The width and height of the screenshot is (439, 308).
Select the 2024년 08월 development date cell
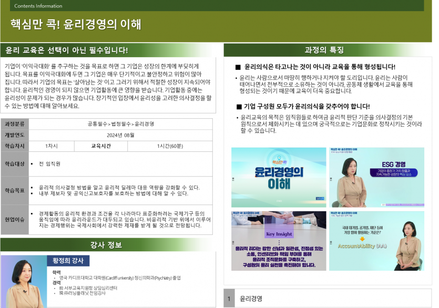pos(121,135)
